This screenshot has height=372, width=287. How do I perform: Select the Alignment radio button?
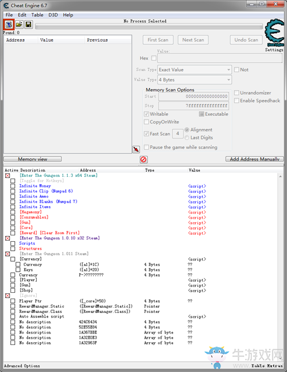coord(187,130)
